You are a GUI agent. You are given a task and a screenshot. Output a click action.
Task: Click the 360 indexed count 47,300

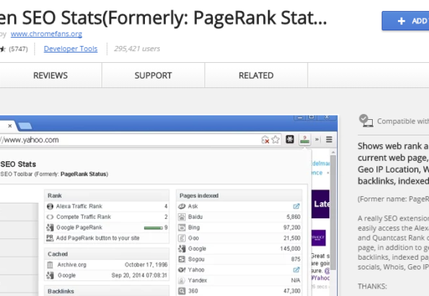(292, 291)
